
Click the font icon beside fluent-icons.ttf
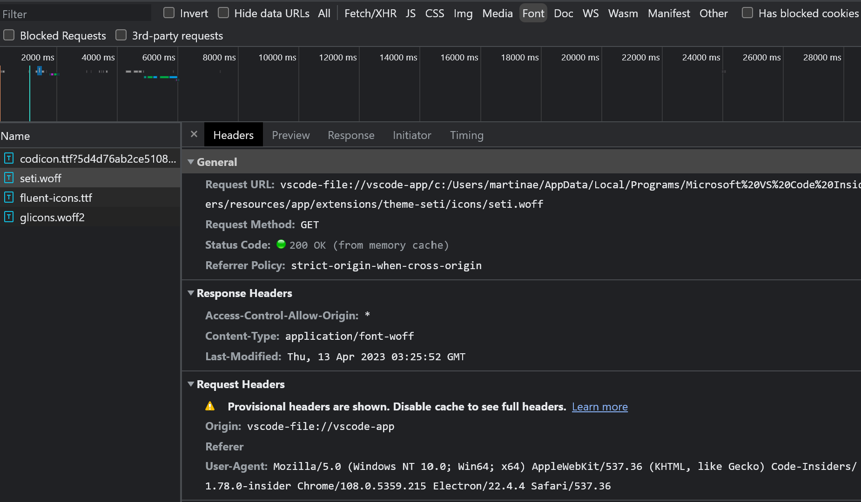tap(9, 198)
